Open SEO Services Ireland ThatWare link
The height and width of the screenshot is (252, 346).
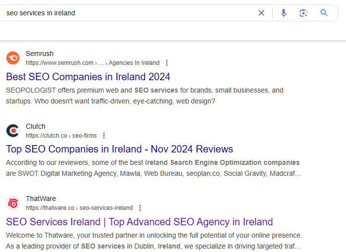point(140,222)
